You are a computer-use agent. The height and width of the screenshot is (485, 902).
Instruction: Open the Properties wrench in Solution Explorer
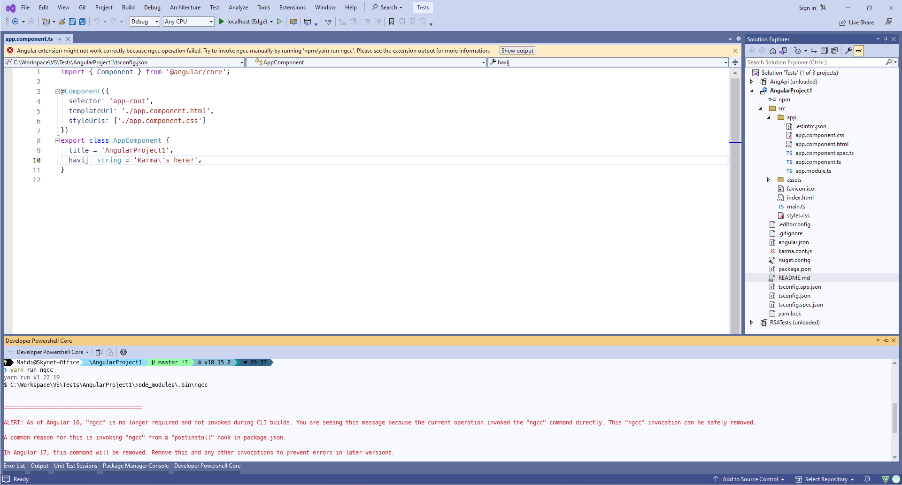point(848,51)
